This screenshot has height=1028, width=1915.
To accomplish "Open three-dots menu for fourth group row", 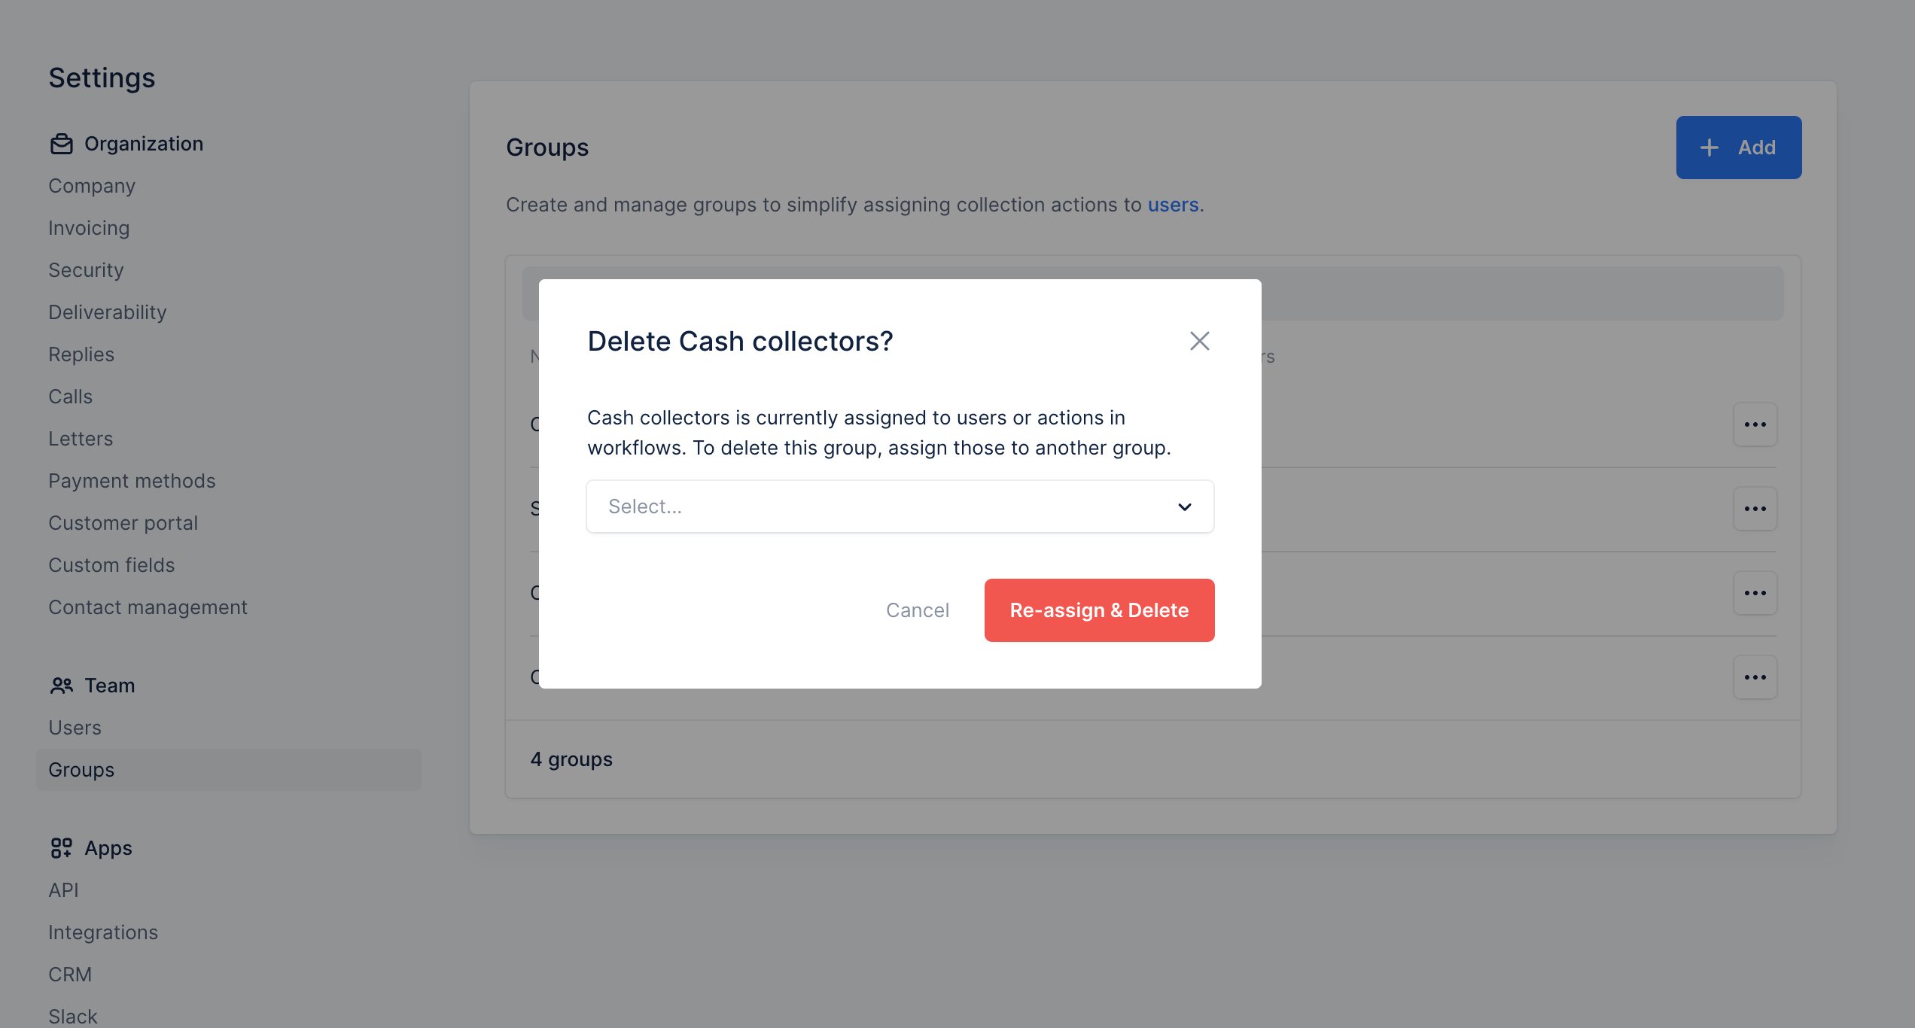I will tap(1755, 677).
